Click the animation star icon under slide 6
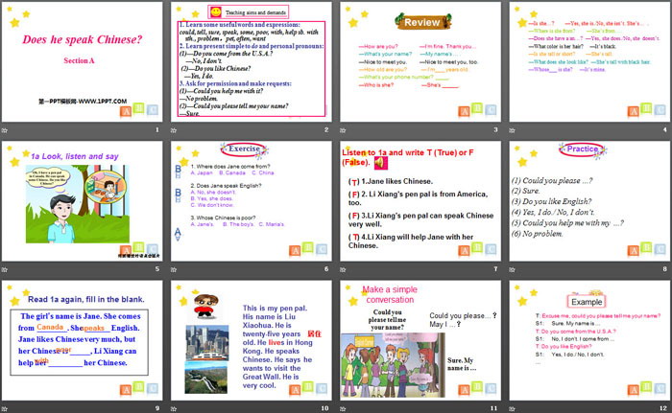 click(x=174, y=269)
